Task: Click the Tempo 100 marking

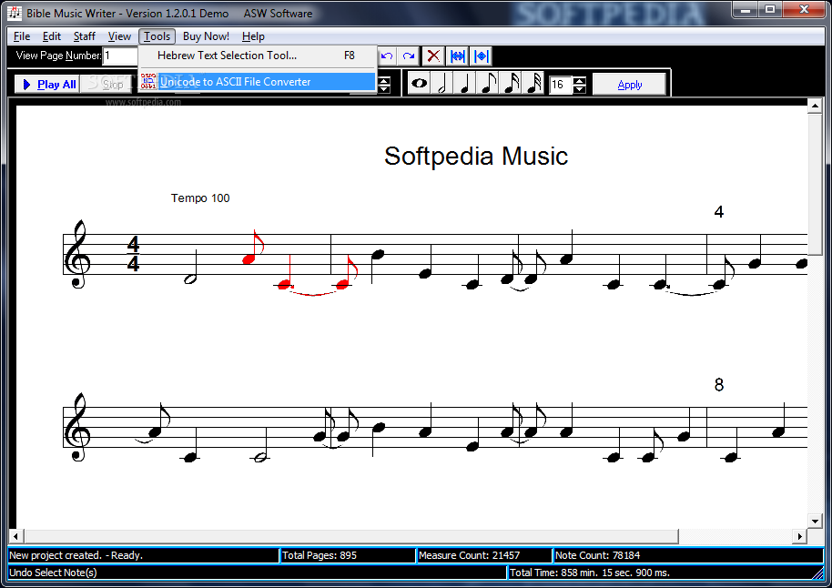Action: pos(200,198)
